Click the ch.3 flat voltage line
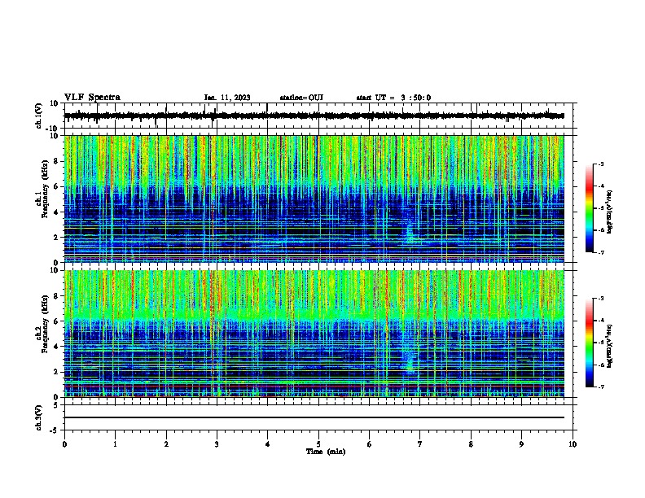This screenshot has height=498, width=645. click(314, 417)
